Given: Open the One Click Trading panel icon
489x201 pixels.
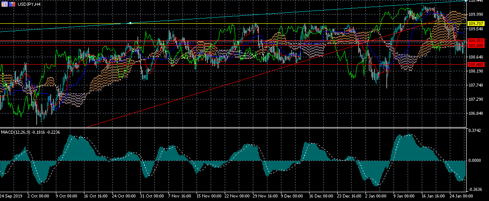Looking at the screenshot, I should (12, 5).
